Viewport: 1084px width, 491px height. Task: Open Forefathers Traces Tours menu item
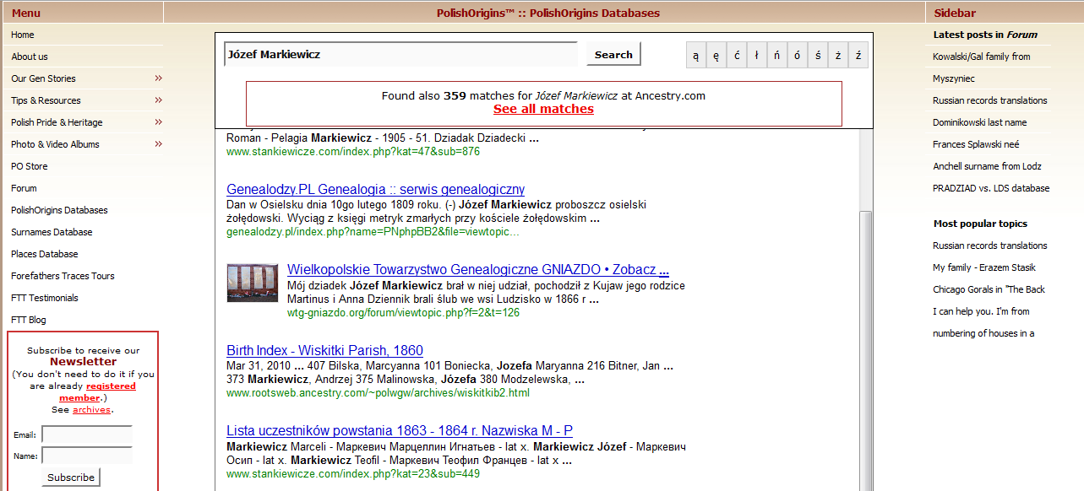pos(63,276)
